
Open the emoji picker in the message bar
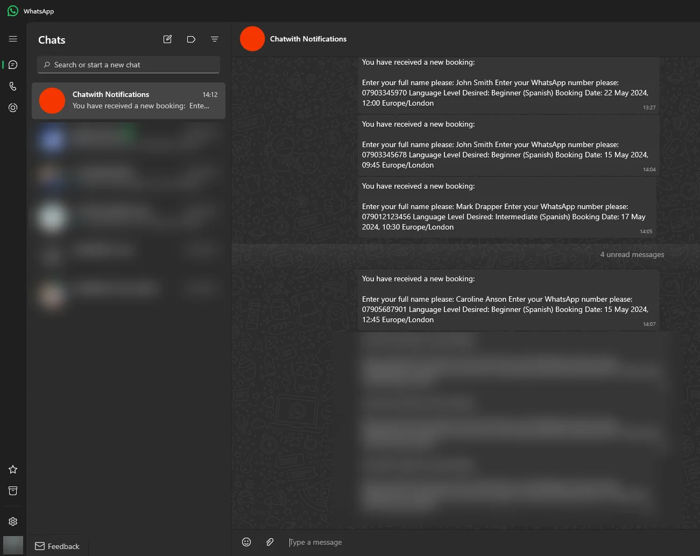(246, 542)
